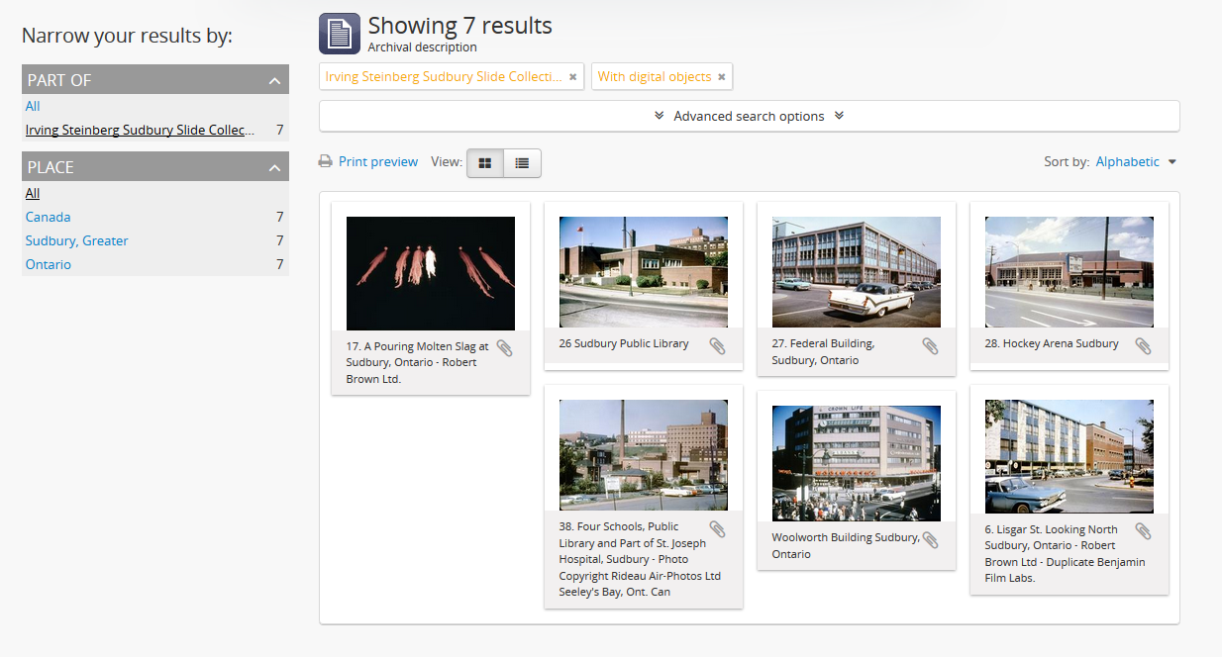Filter results by Ontario place
Viewport: 1222px width, 657px height.
49,264
